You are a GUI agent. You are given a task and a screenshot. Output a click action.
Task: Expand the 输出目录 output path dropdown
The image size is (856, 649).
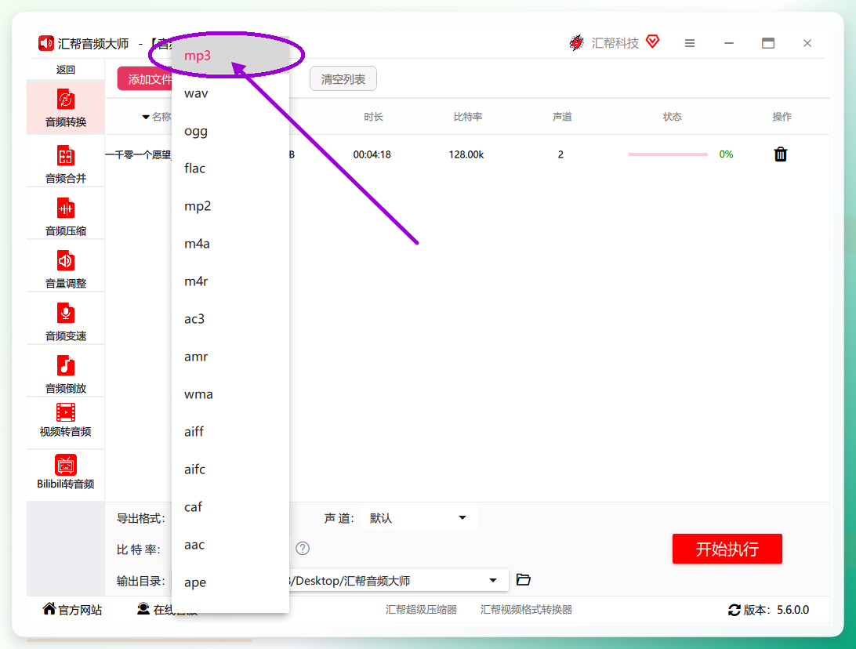point(493,580)
